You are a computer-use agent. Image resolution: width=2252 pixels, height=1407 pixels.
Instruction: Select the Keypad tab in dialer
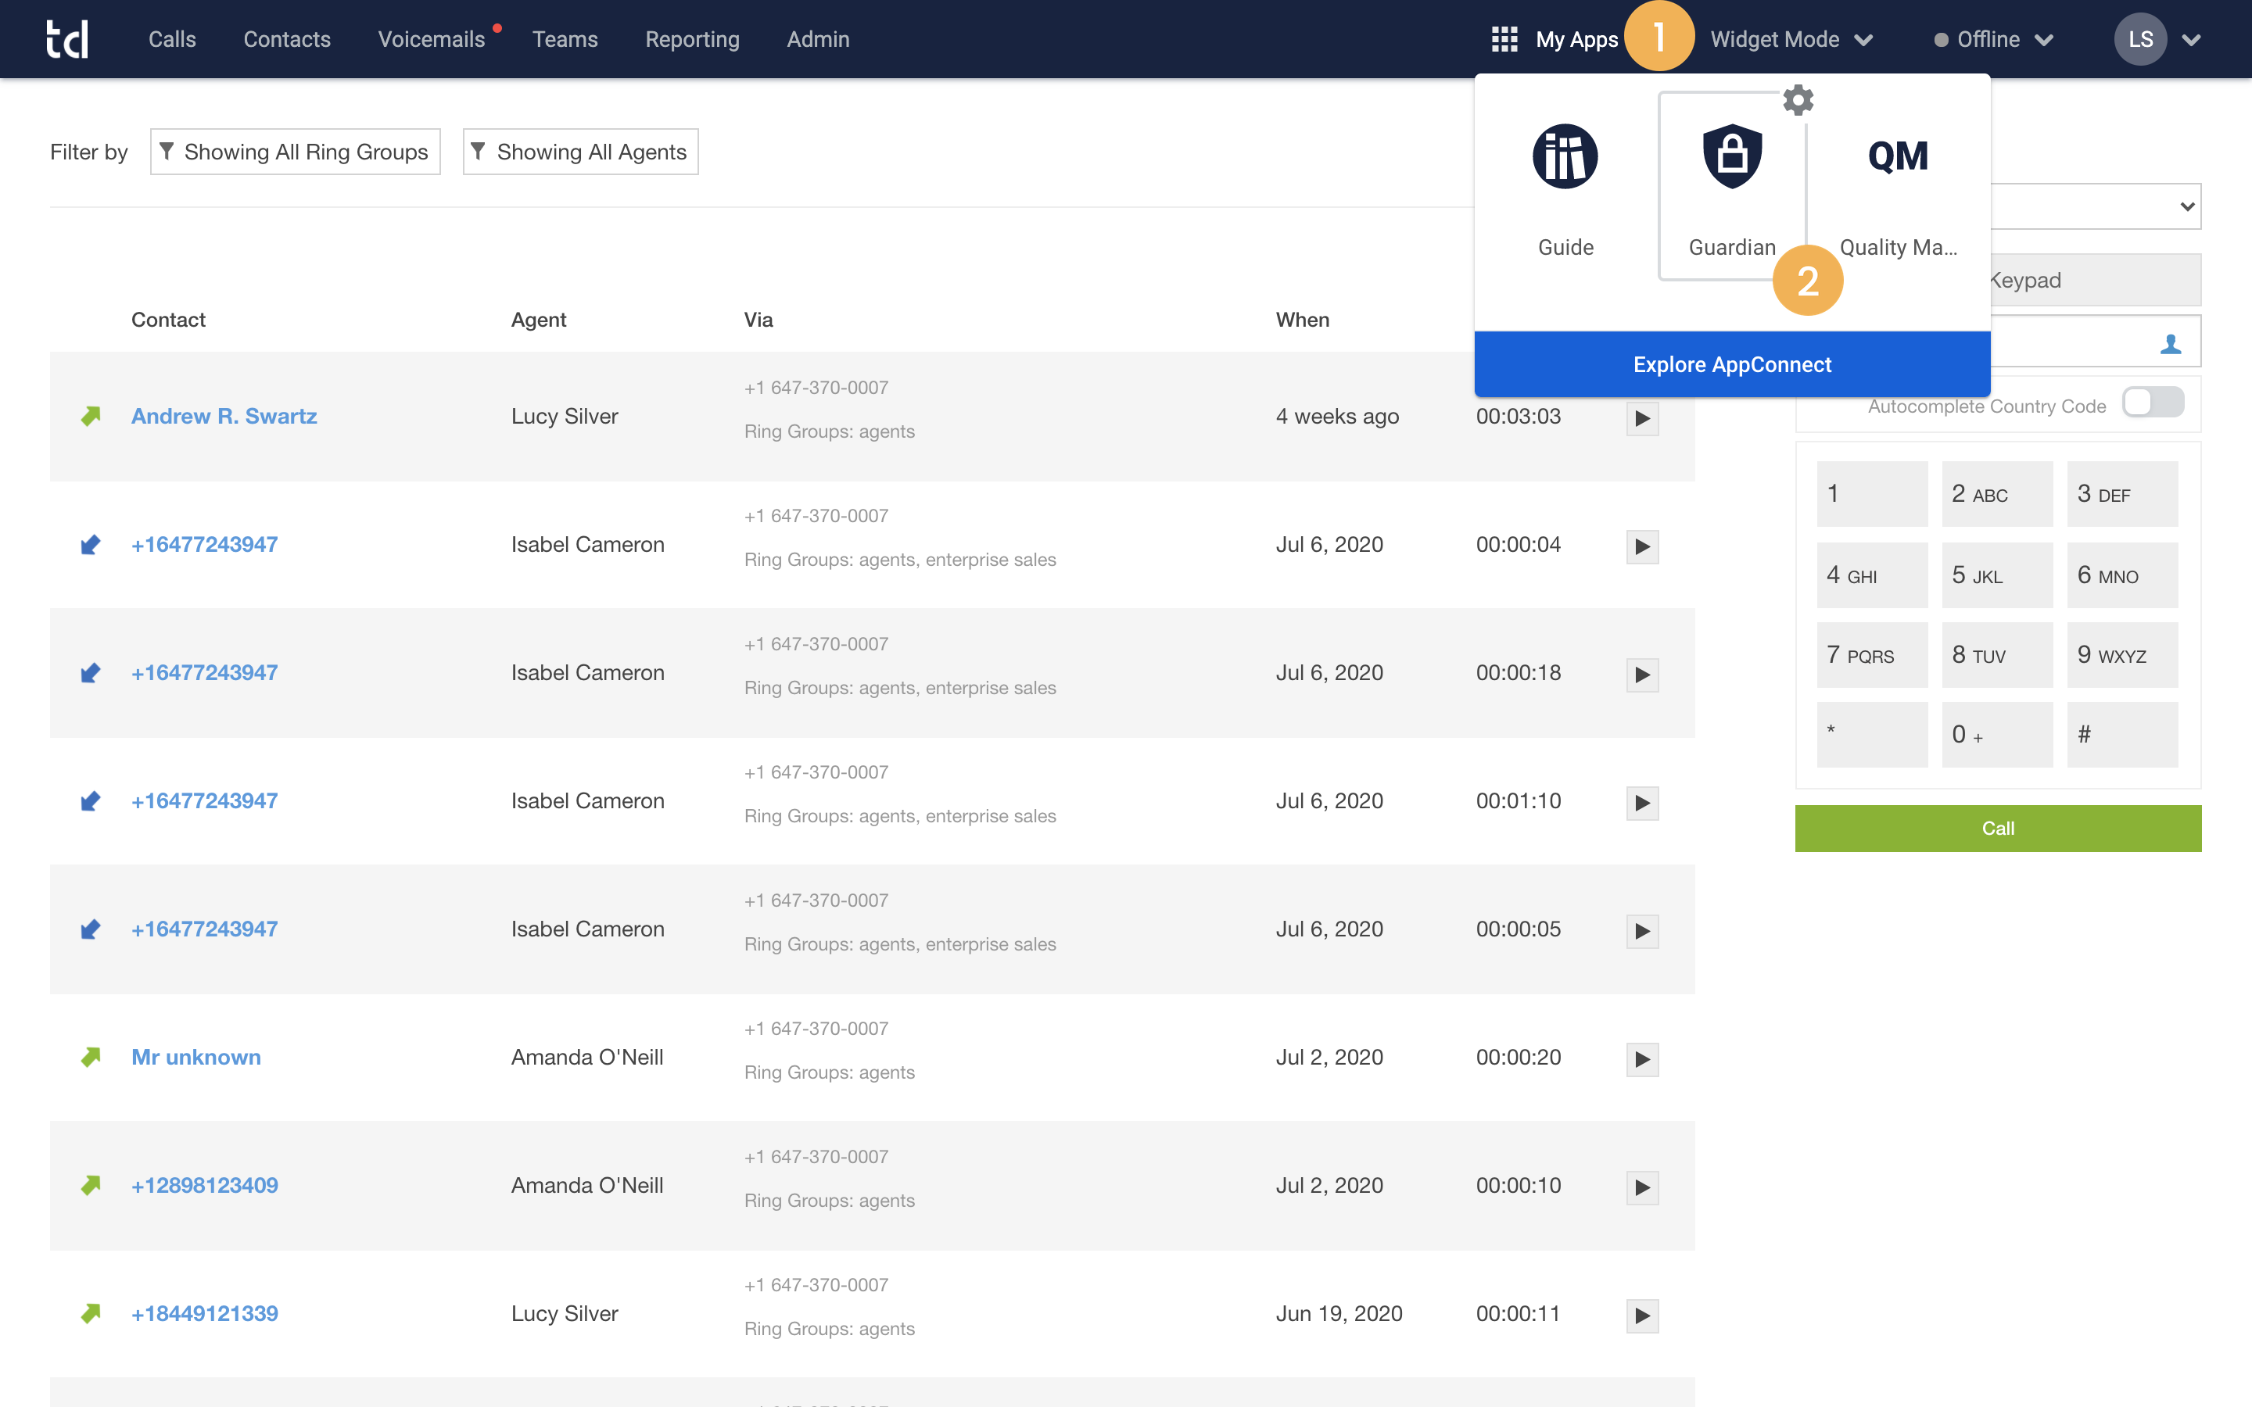2096,280
